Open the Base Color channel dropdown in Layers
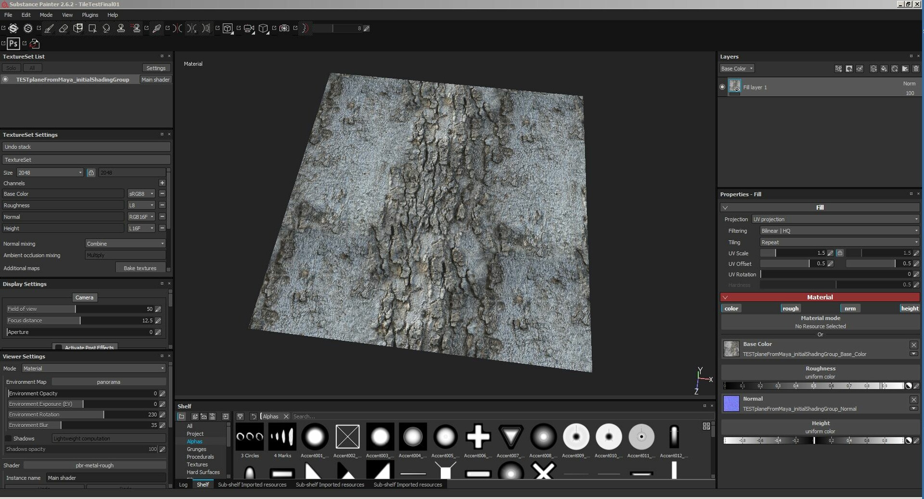 pos(736,68)
